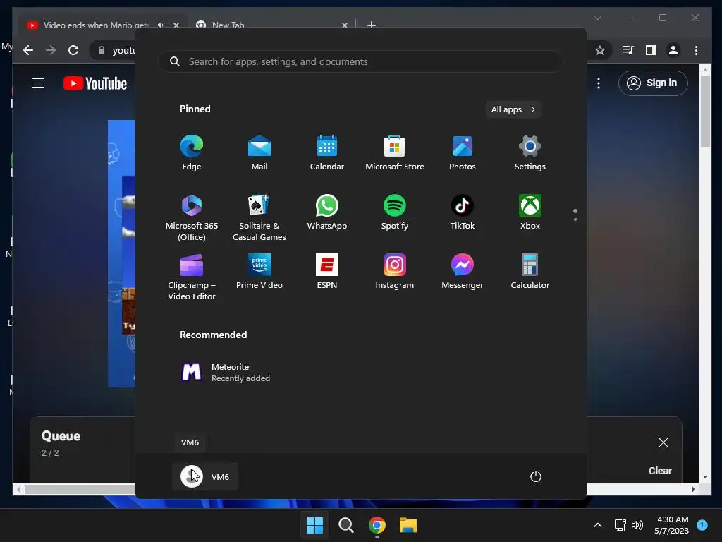722x542 pixels.
Task: Open File Explorer from taskbar
Action: tap(408, 525)
